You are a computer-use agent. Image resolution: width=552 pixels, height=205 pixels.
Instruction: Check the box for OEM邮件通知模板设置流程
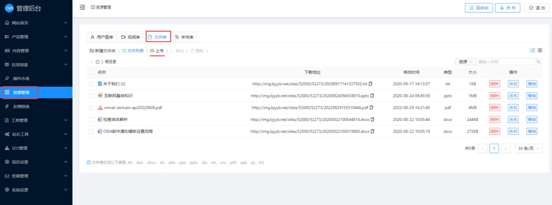[x=91, y=131]
